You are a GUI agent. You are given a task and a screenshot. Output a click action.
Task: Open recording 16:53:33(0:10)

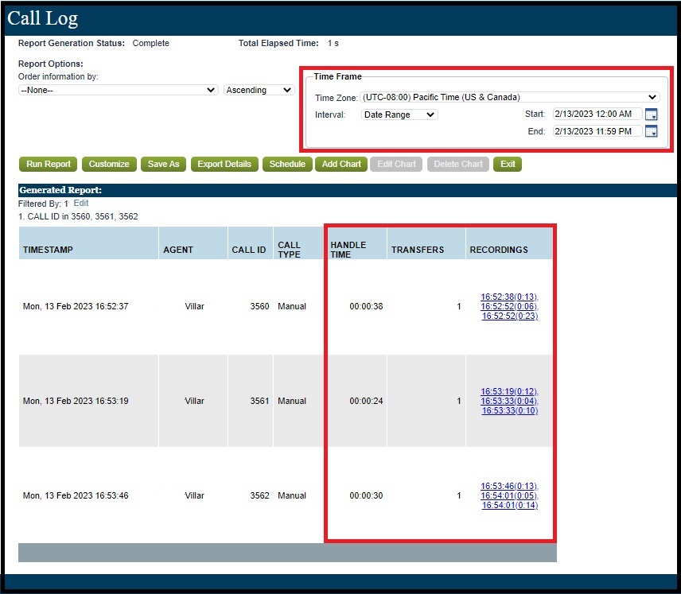tap(510, 411)
